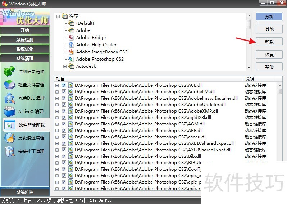Click the file icon beside asneu.dll

[70, 137]
